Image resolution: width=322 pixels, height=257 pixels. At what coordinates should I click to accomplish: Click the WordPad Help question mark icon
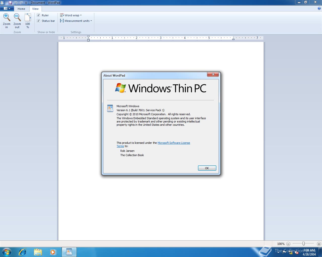pos(319,8)
